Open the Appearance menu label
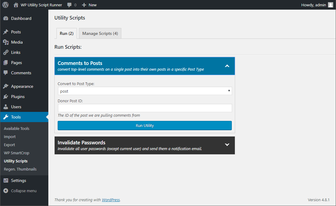Viewport: 336px width, 206px height. [x=22, y=87]
